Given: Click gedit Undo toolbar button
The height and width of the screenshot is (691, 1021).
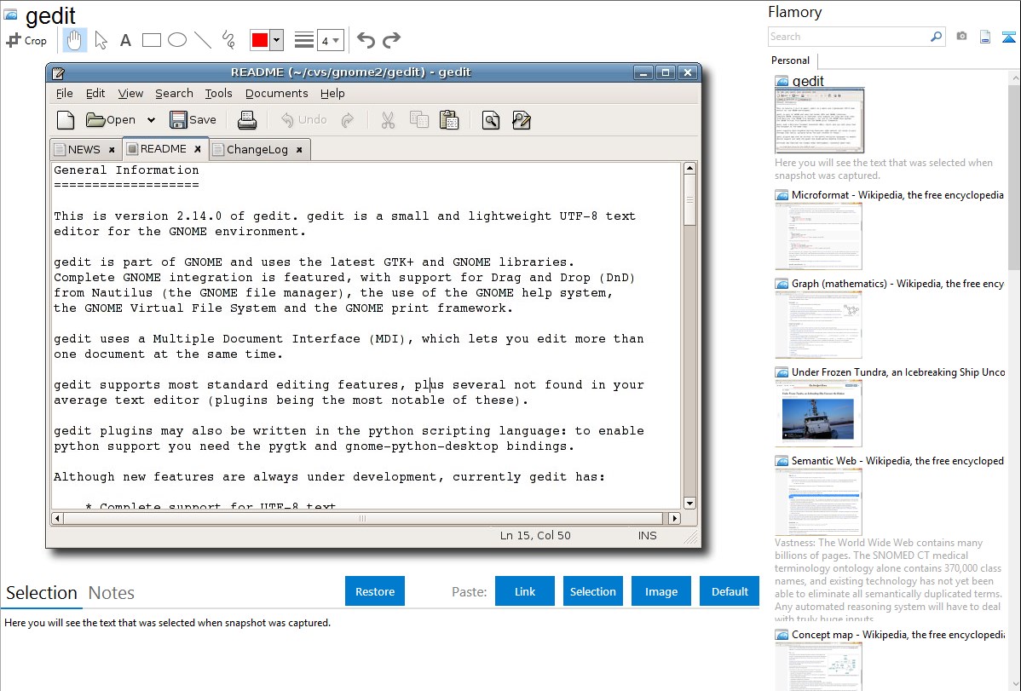Looking at the screenshot, I should click(x=303, y=120).
